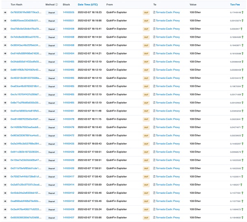Viewport: 247px width, 222px height.
Task: Click the eye icon in block 14160409 row
Action: 5,209
